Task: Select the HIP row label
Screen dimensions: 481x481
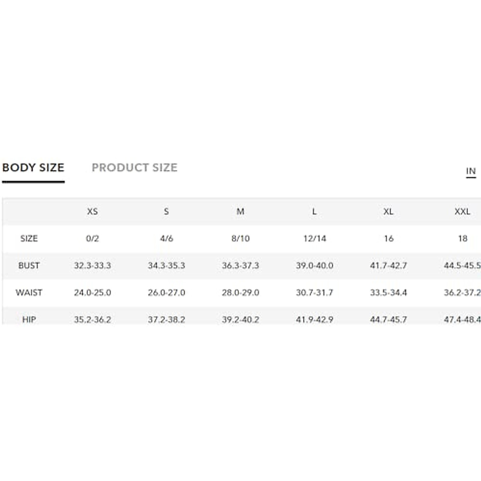Action: tap(29, 319)
